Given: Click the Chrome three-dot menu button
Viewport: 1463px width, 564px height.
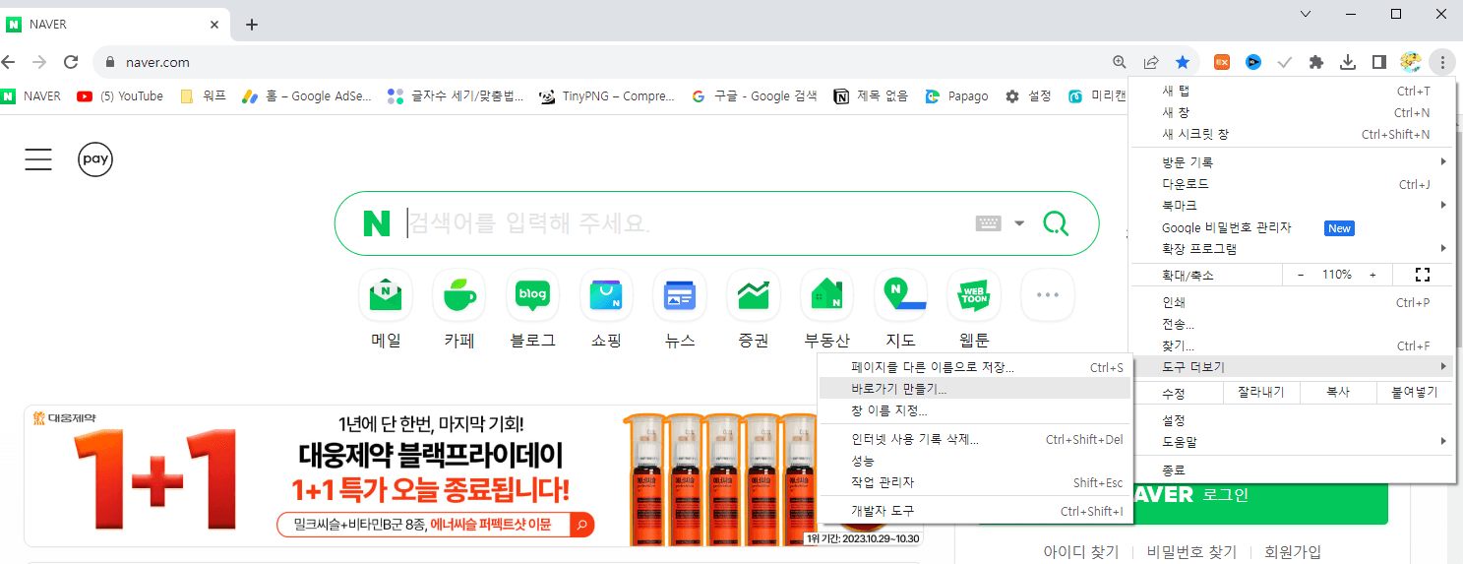Looking at the screenshot, I should click(1441, 62).
